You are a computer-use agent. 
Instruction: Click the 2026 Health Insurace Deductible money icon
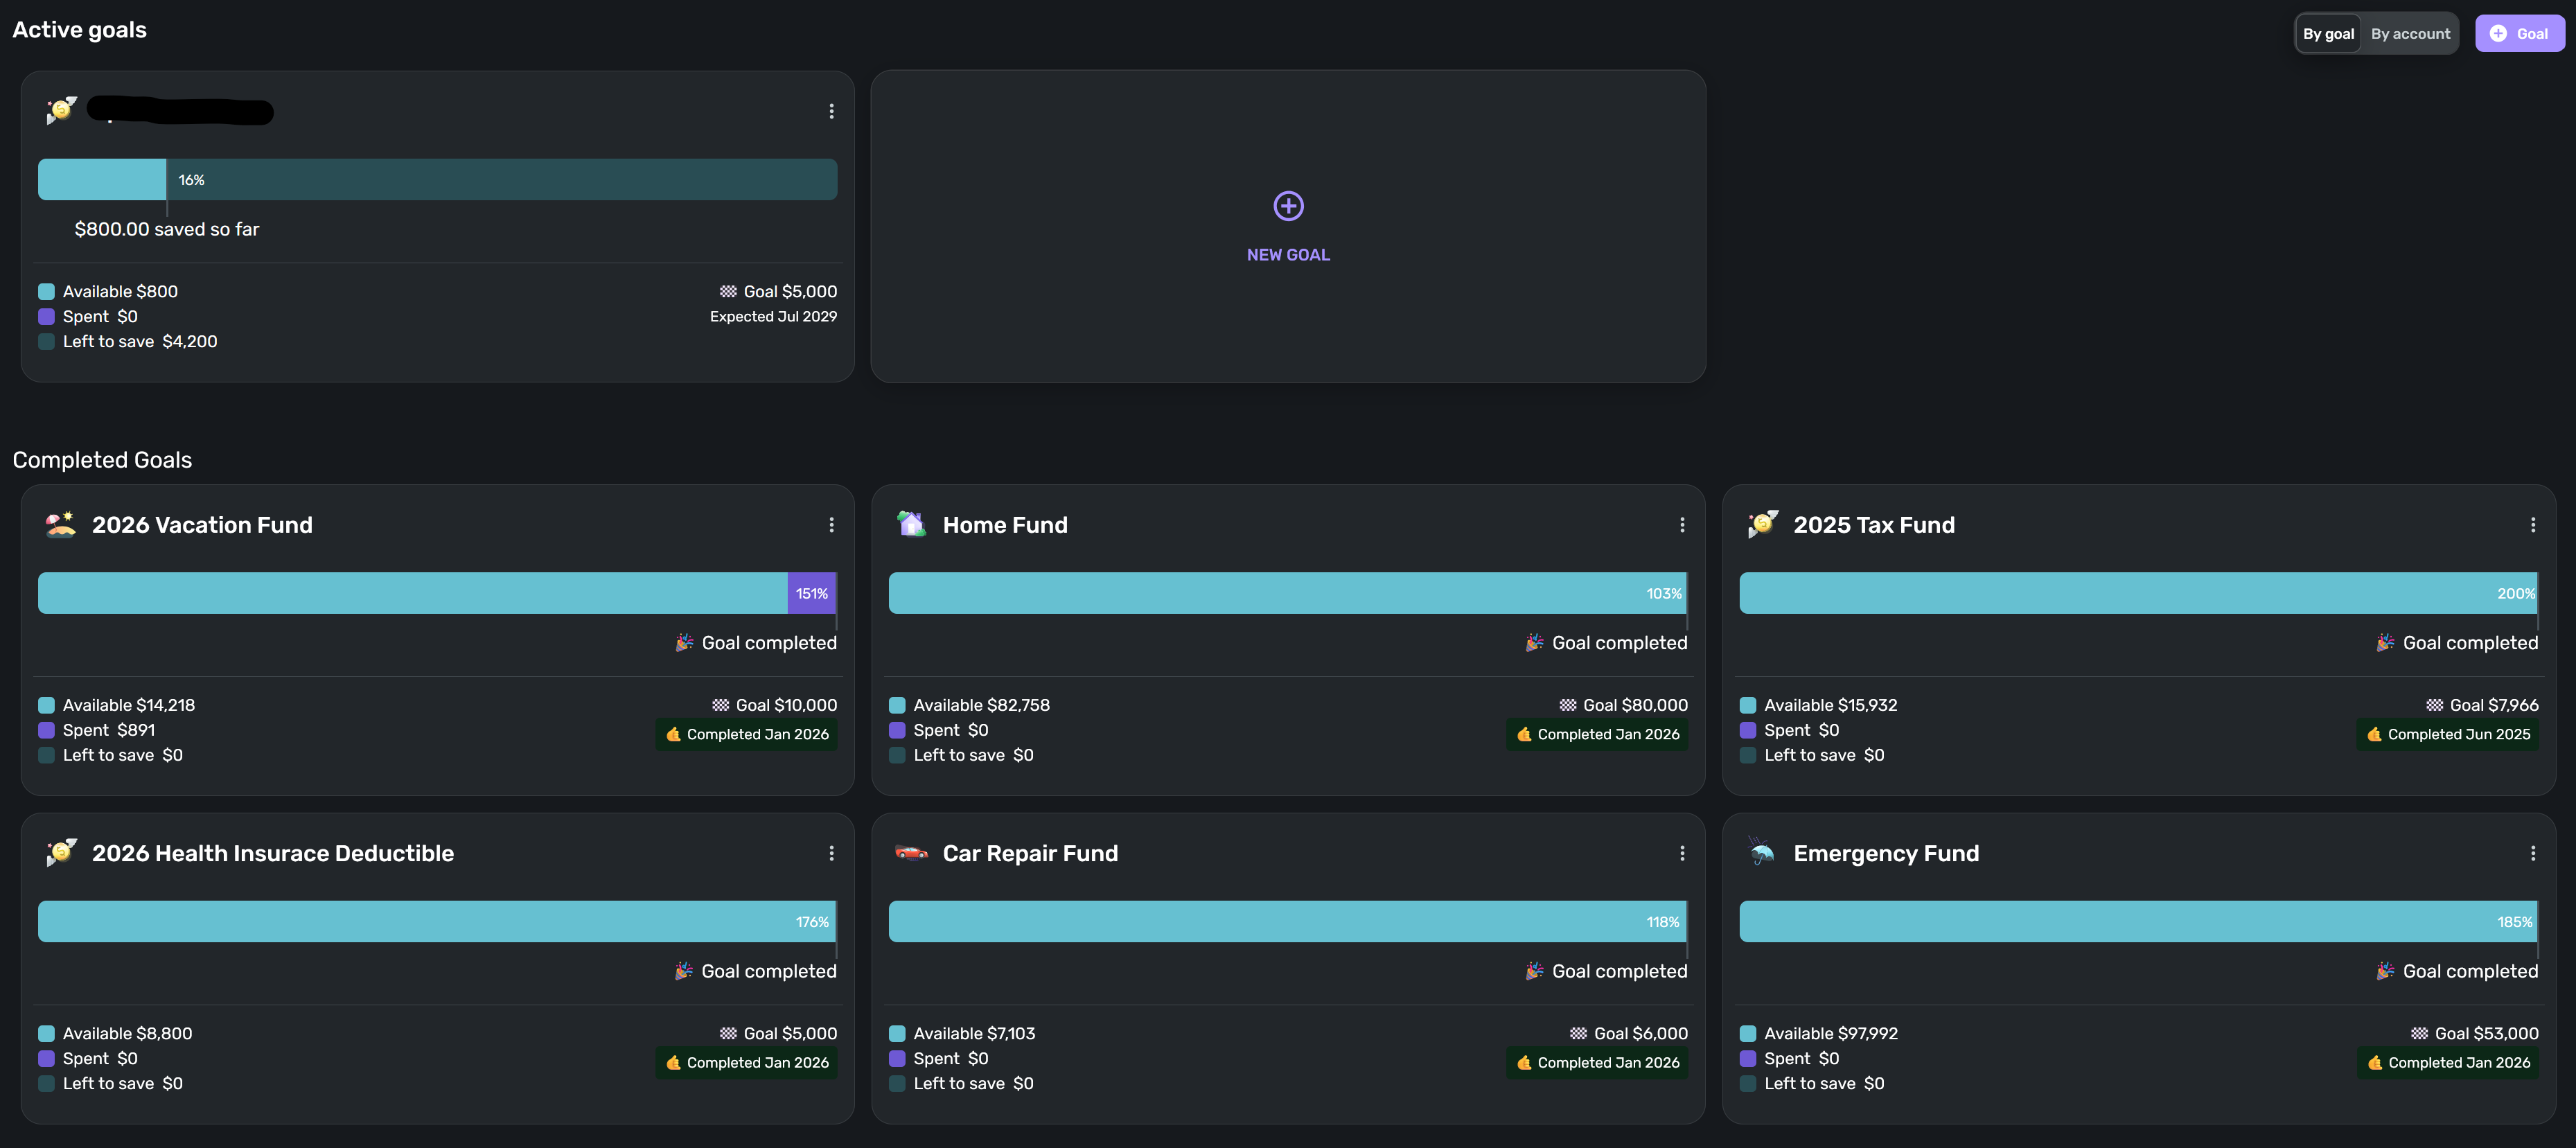click(61, 853)
